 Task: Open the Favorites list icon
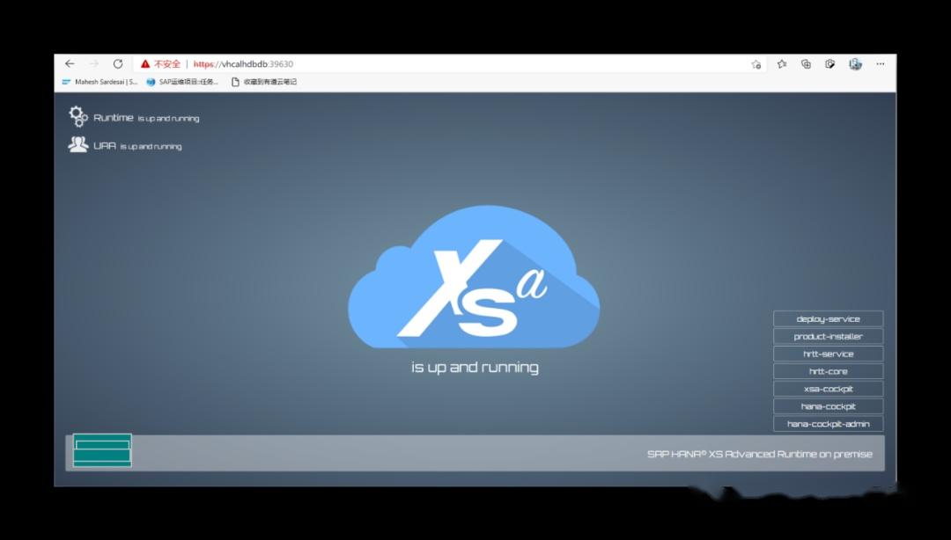tap(782, 63)
